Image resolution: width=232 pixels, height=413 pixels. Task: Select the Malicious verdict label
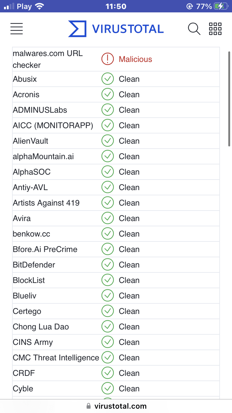click(x=135, y=59)
